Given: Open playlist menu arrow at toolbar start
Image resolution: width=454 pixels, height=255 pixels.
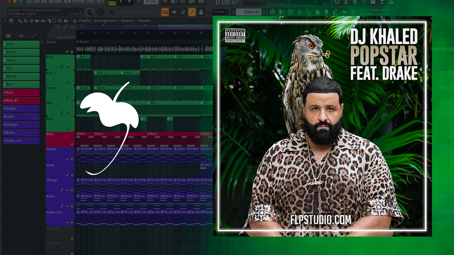Looking at the screenshot, I should (5, 21).
